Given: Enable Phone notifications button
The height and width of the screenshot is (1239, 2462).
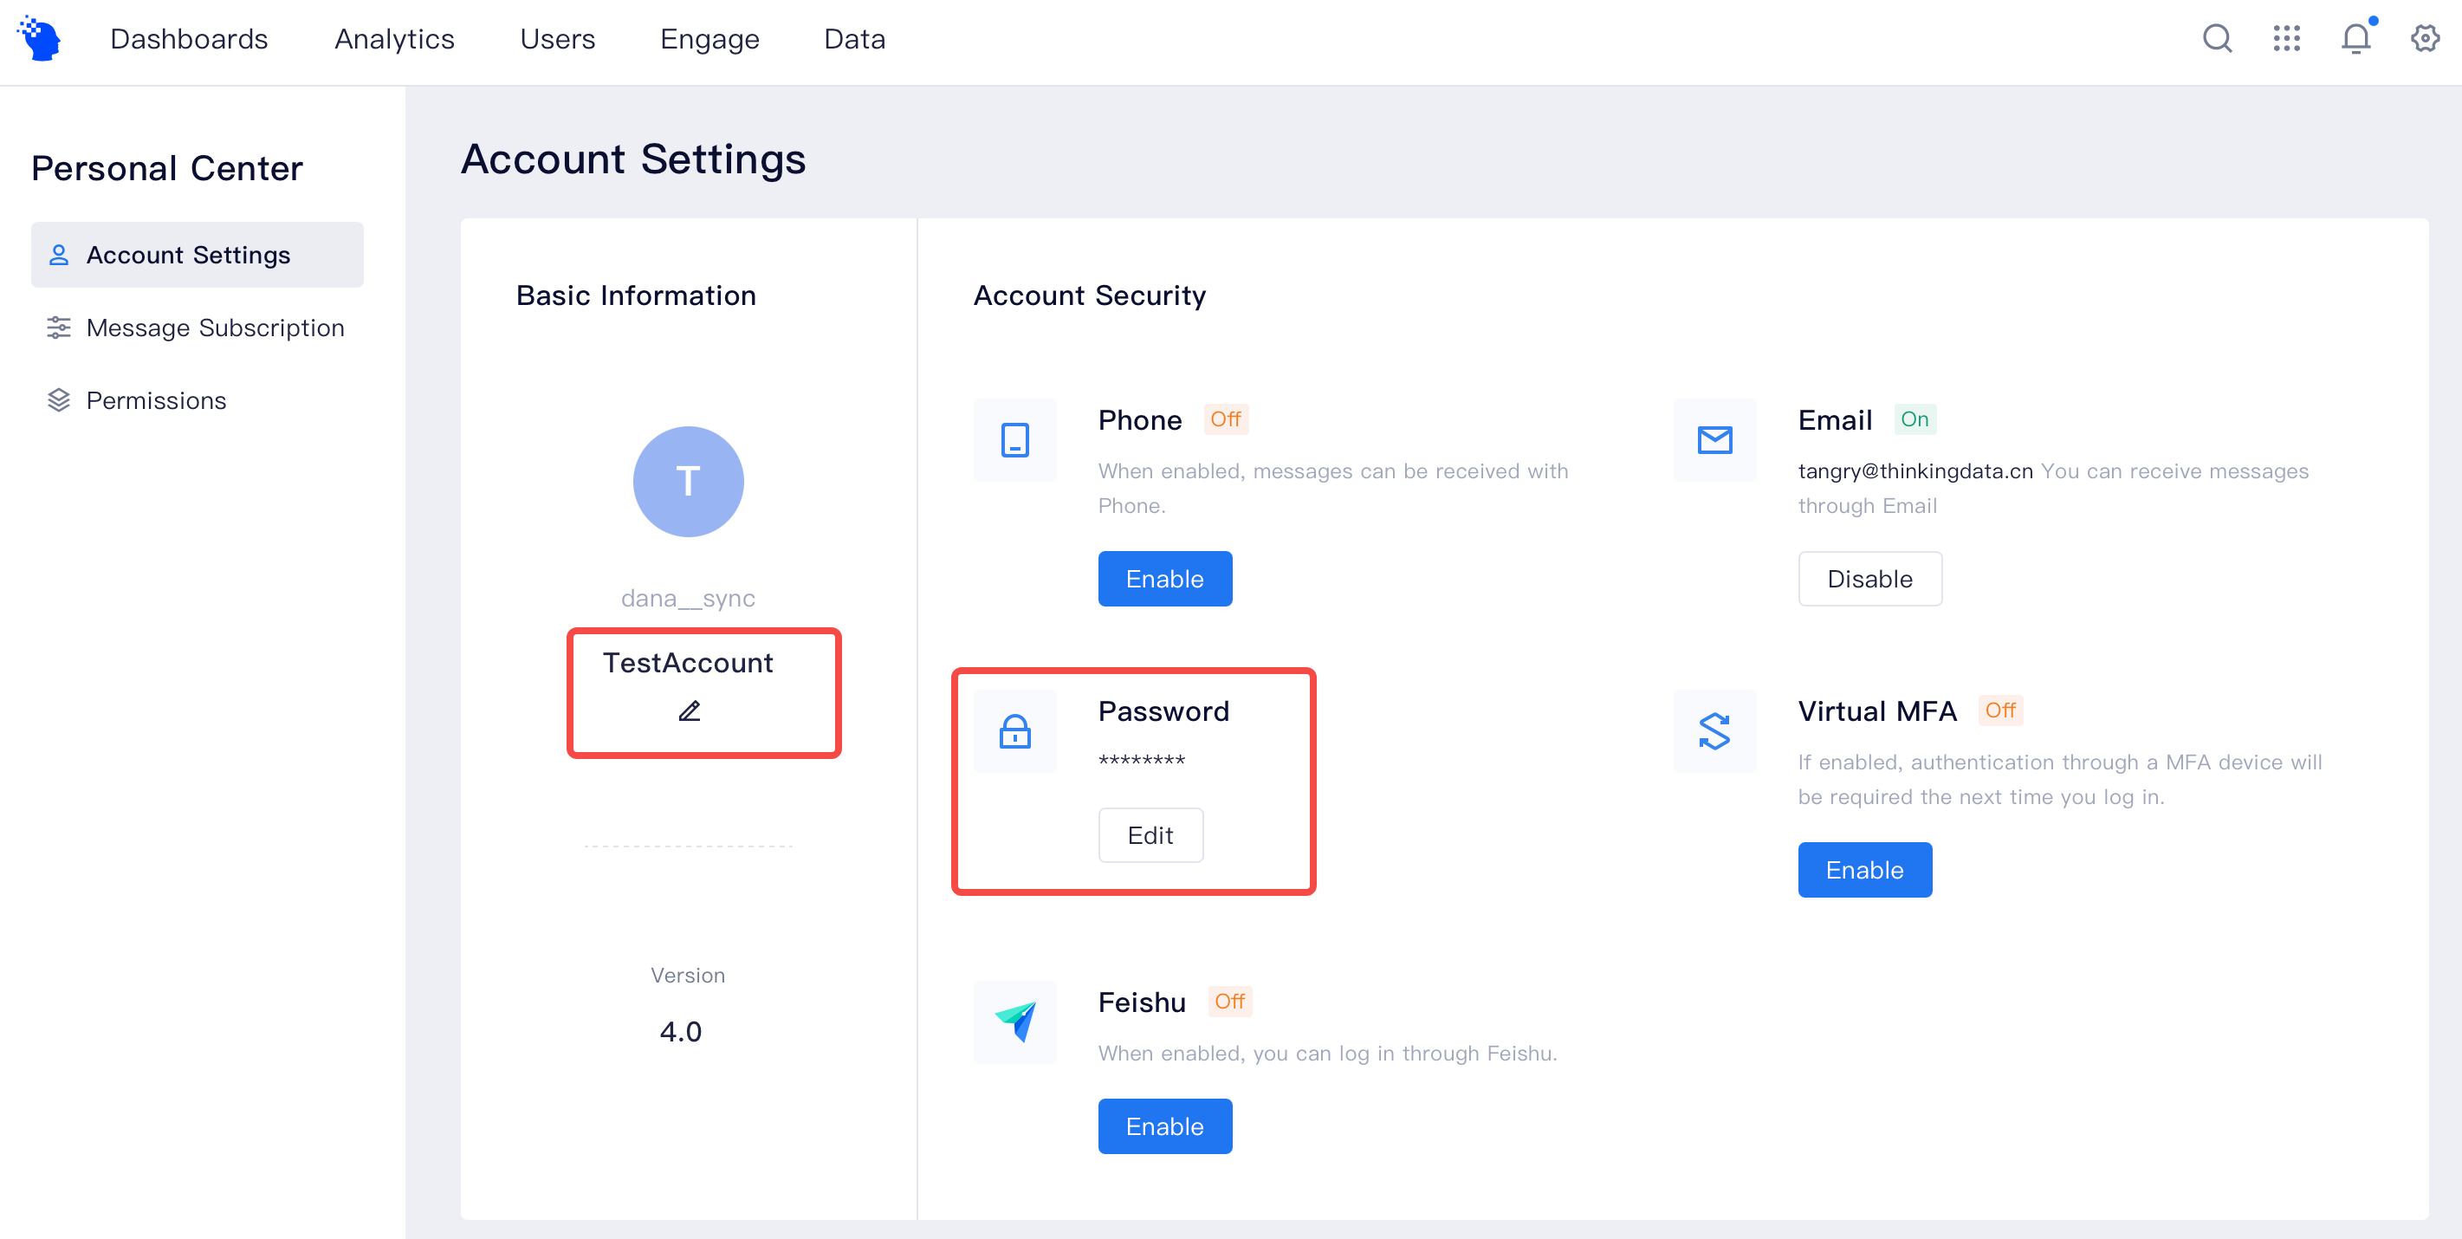Looking at the screenshot, I should pyautogui.click(x=1165, y=579).
